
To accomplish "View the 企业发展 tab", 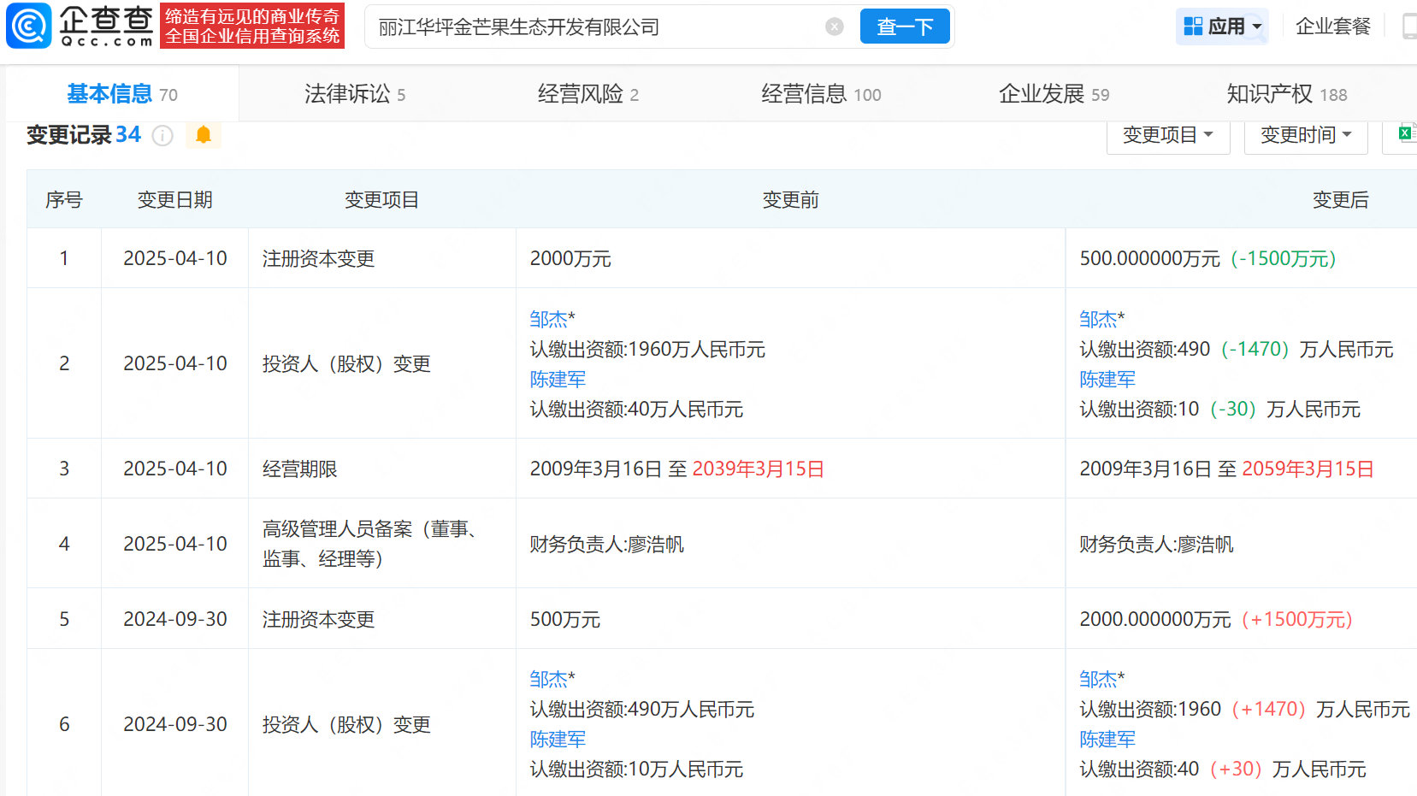I will click(x=1054, y=94).
